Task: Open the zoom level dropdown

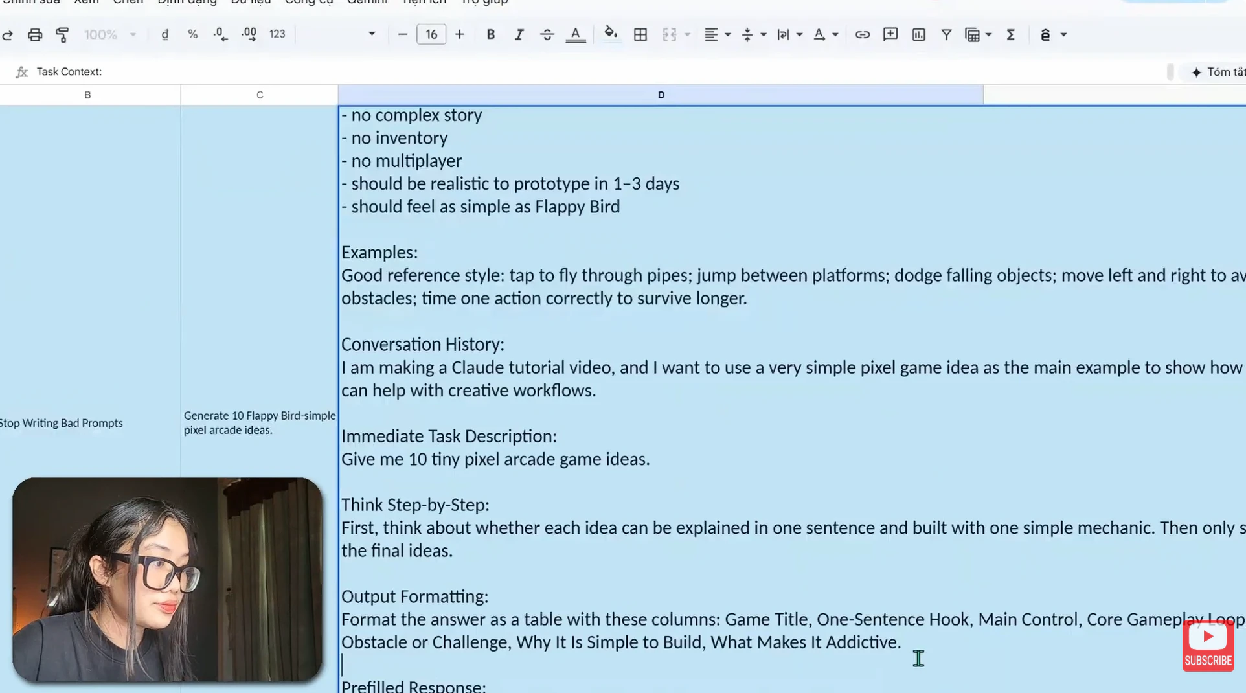Action: (x=109, y=35)
